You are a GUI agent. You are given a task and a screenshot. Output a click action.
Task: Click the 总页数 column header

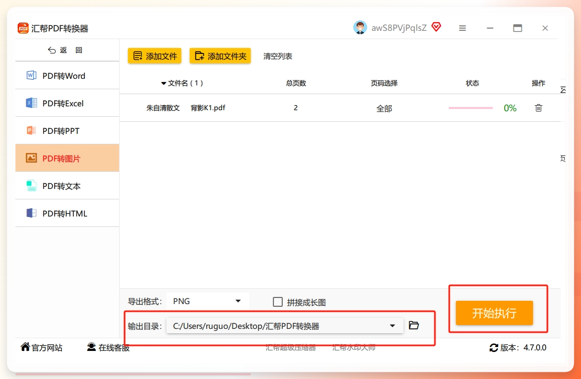[296, 83]
